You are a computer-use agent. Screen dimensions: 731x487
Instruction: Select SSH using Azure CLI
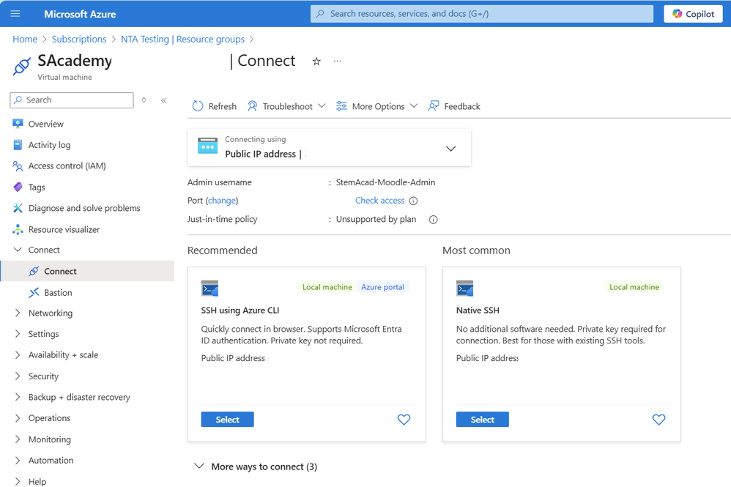pyautogui.click(x=228, y=420)
